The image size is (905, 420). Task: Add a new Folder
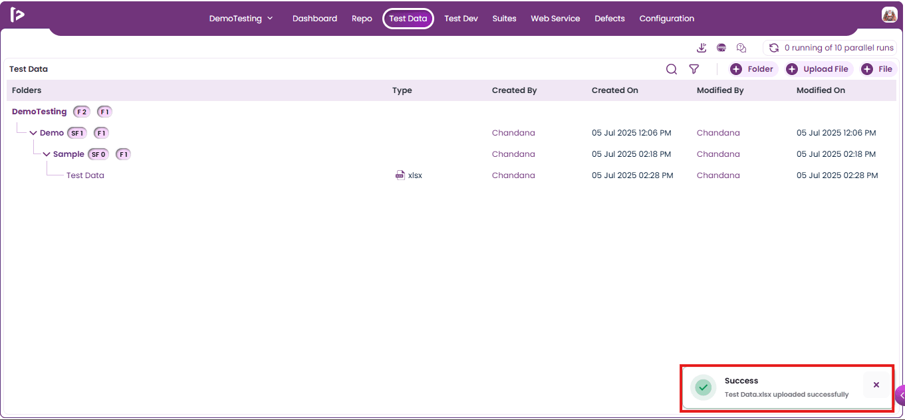click(x=752, y=69)
